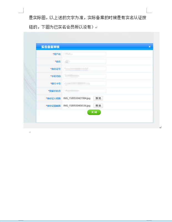The image size is (172, 222).
Task: Click file name IMG_1589550421984.jpg
Action: click(77, 98)
